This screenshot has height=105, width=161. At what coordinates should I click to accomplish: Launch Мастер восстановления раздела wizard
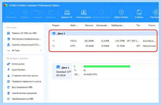coord(24,39)
